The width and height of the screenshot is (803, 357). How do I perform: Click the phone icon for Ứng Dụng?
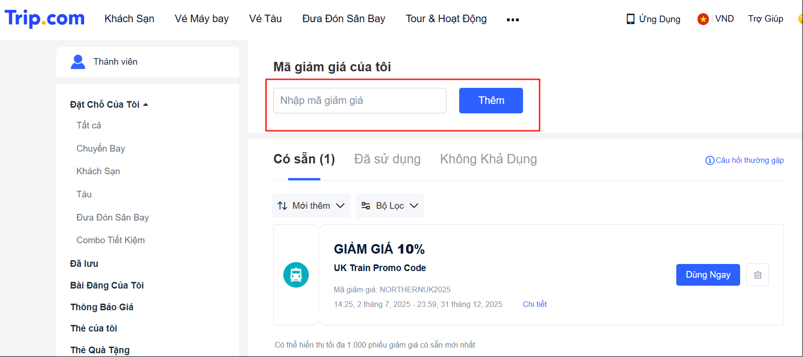pos(630,19)
